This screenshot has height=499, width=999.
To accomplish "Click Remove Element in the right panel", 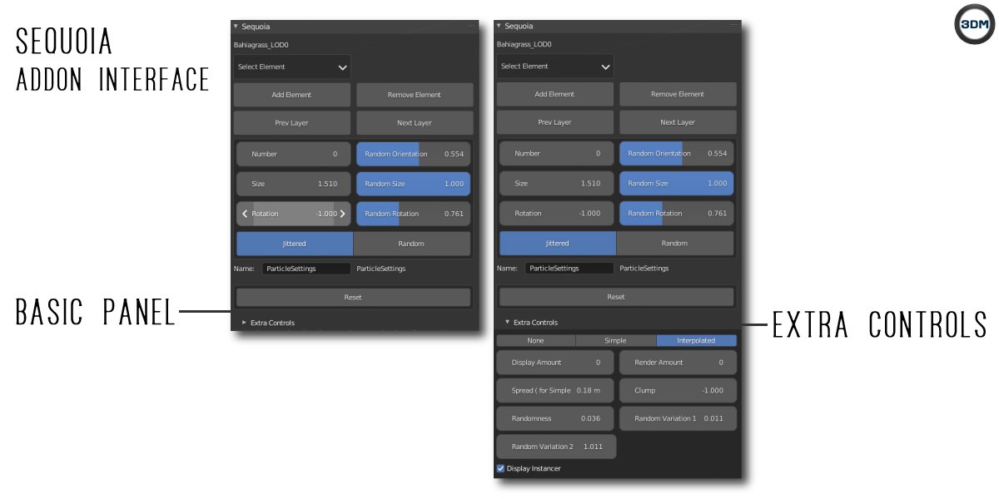I will [678, 94].
